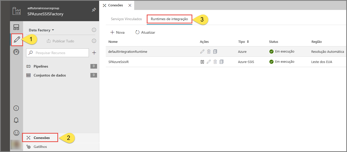Click the Azure-SSIS type cell
This screenshot has width=347, height=152.
(x=246, y=62)
